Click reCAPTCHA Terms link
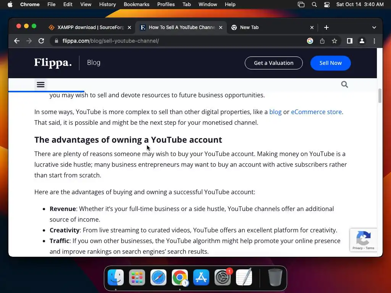The width and height of the screenshot is (391, 293). point(370,248)
